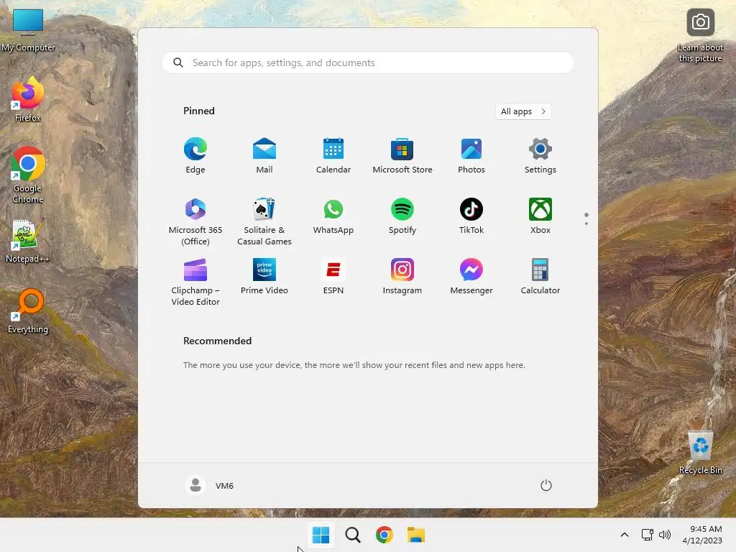This screenshot has height=552, width=736.
Task: Open Chrome from the taskbar
Action: (x=384, y=535)
